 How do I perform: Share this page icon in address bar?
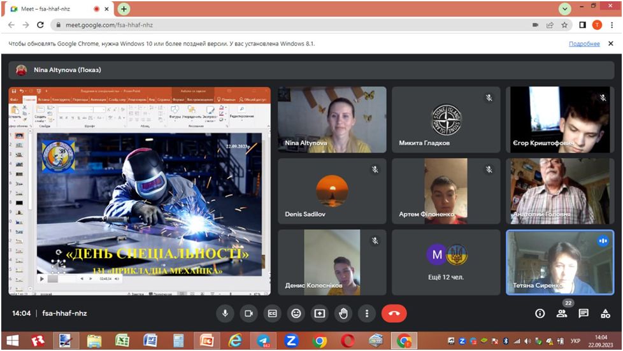point(550,25)
